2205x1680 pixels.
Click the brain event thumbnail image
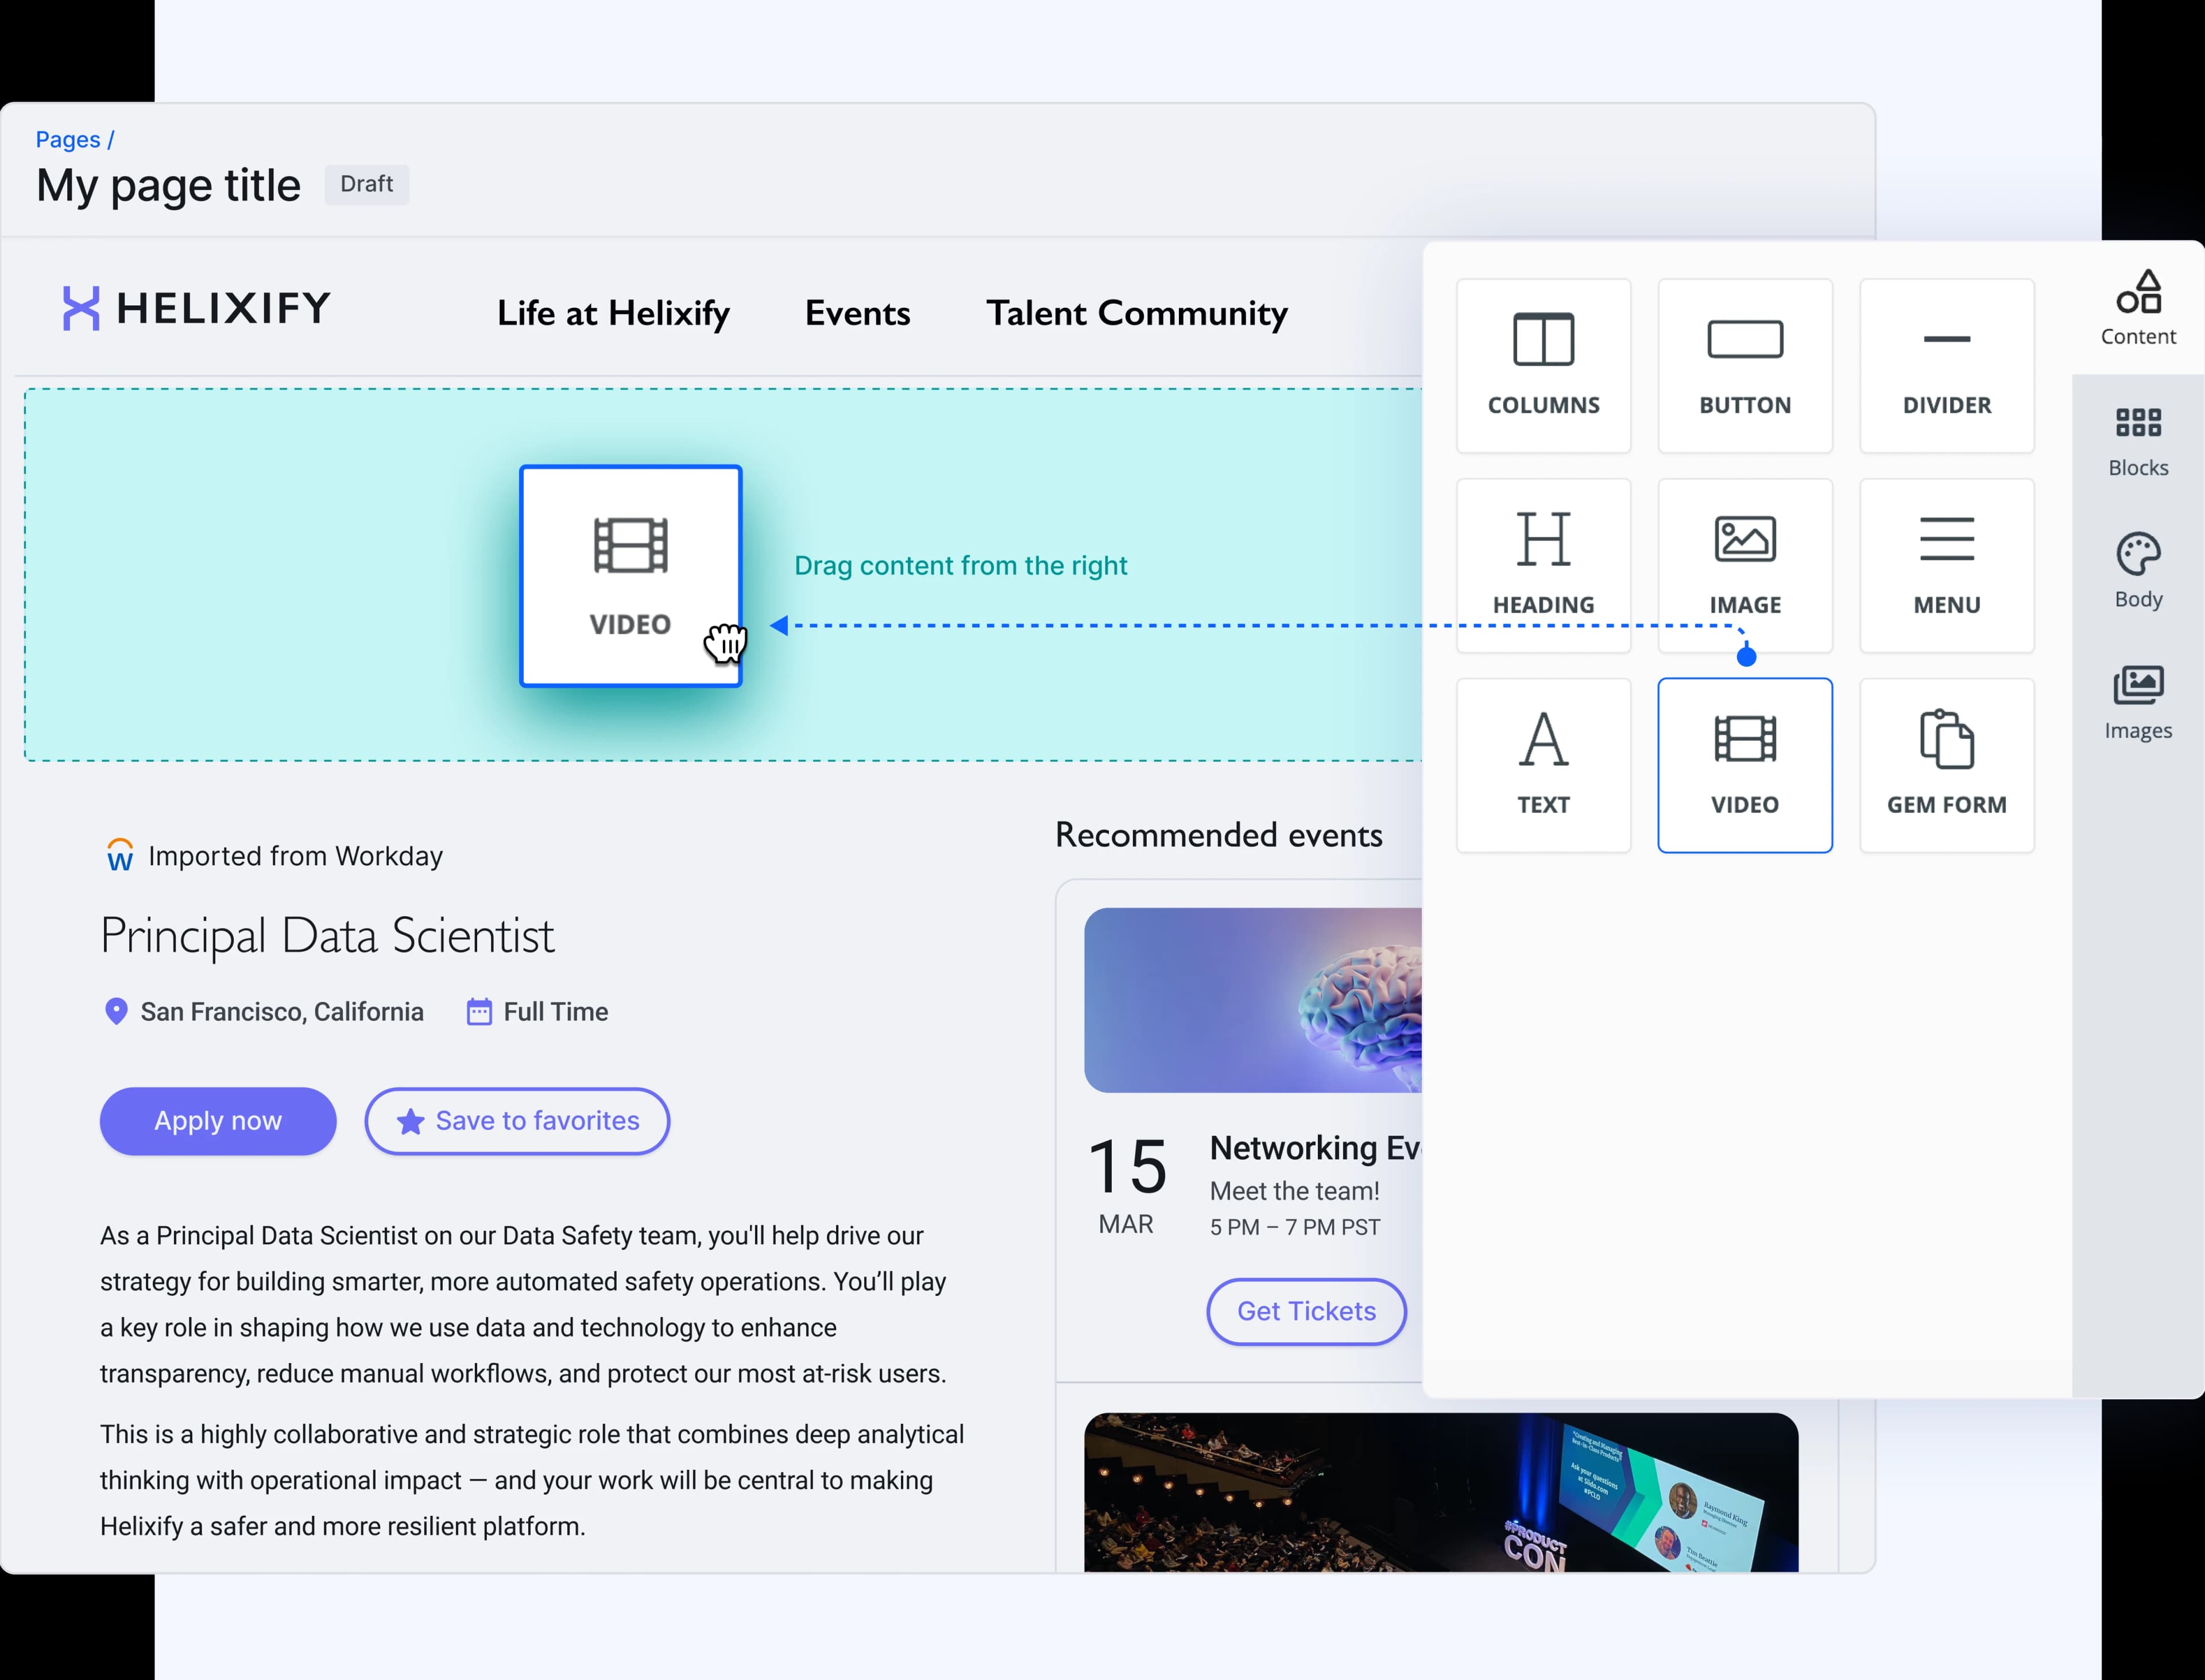pyautogui.click(x=1252, y=1000)
